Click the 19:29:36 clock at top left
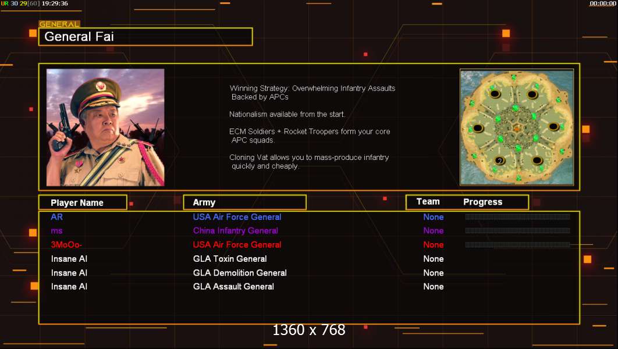618x349 pixels. point(55,3)
